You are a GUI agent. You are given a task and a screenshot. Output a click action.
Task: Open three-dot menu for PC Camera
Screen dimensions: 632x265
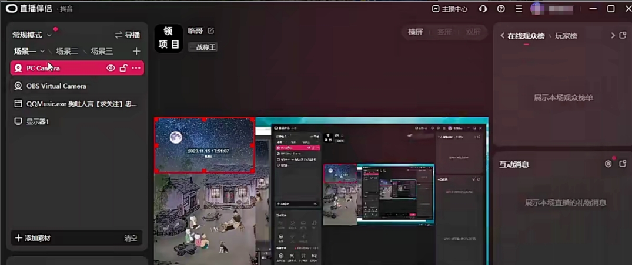[x=136, y=68]
